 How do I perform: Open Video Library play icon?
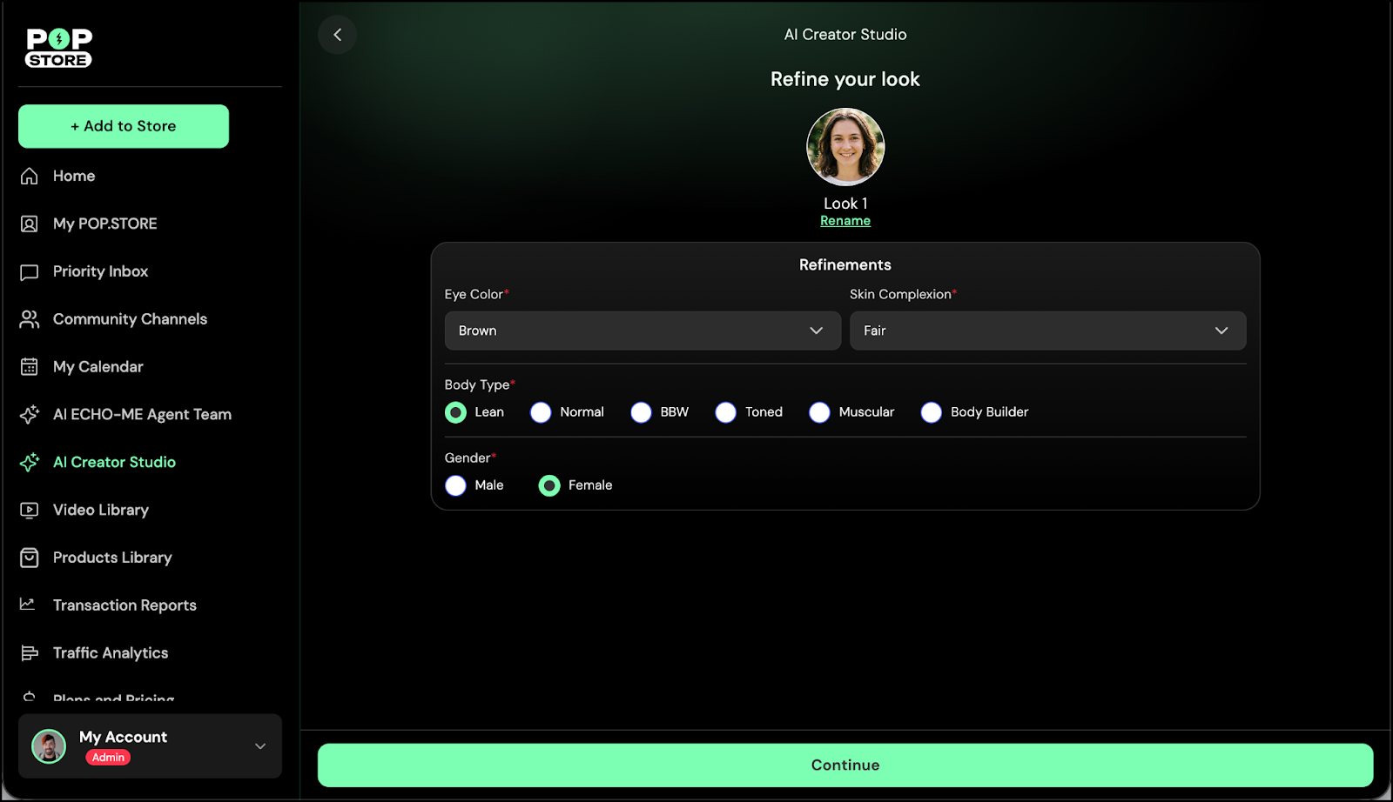click(30, 511)
